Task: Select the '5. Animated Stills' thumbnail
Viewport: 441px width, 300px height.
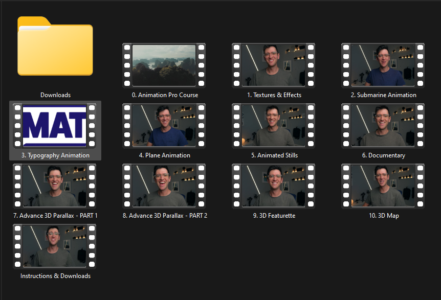Action: (273, 126)
